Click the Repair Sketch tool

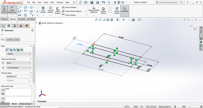click(x=103, y=11)
